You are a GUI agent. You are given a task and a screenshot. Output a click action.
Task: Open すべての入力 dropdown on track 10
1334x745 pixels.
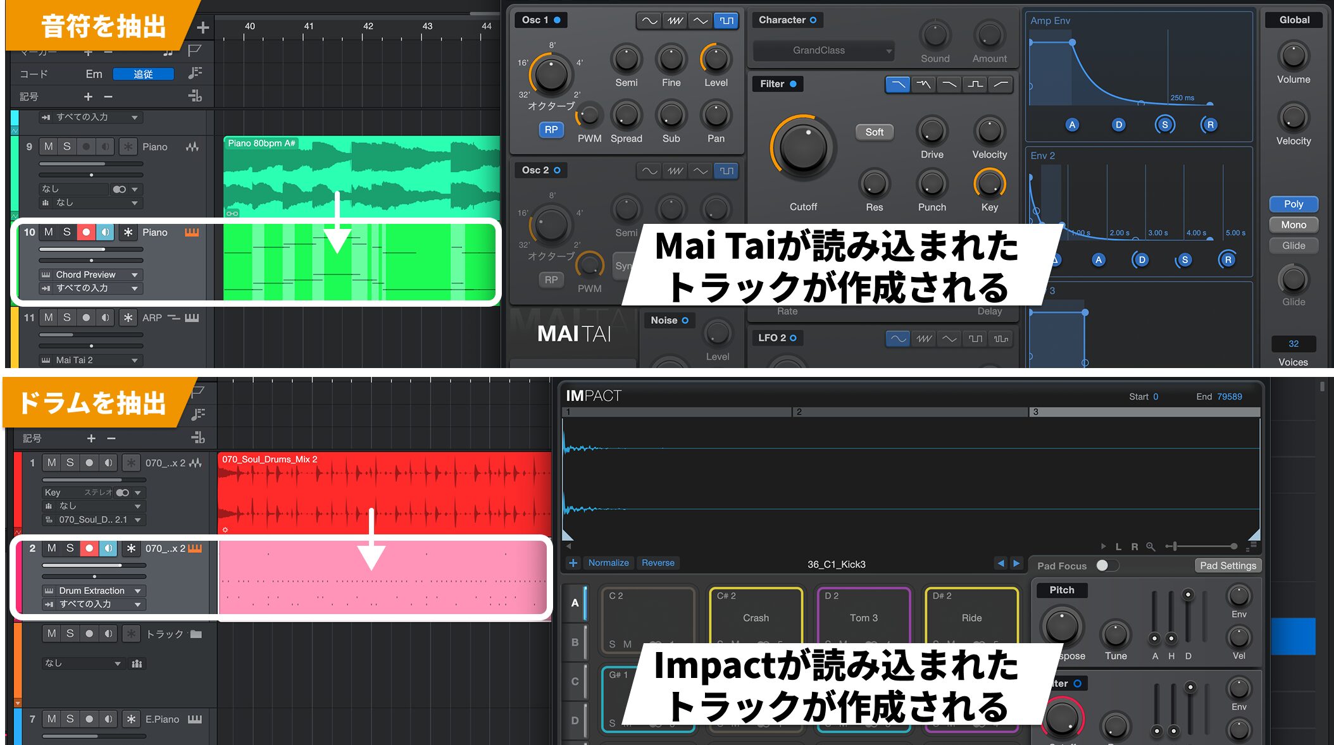[x=90, y=288]
